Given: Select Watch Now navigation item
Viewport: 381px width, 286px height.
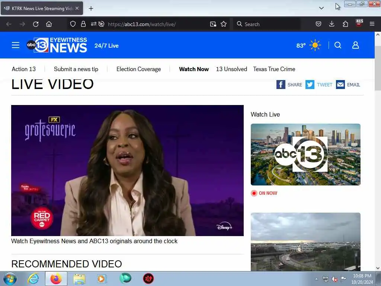Looking at the screenshot, I should pos(194,69).
